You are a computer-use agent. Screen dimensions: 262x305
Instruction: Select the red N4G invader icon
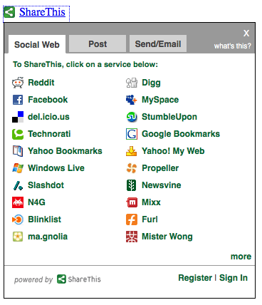tap(18, 202)
